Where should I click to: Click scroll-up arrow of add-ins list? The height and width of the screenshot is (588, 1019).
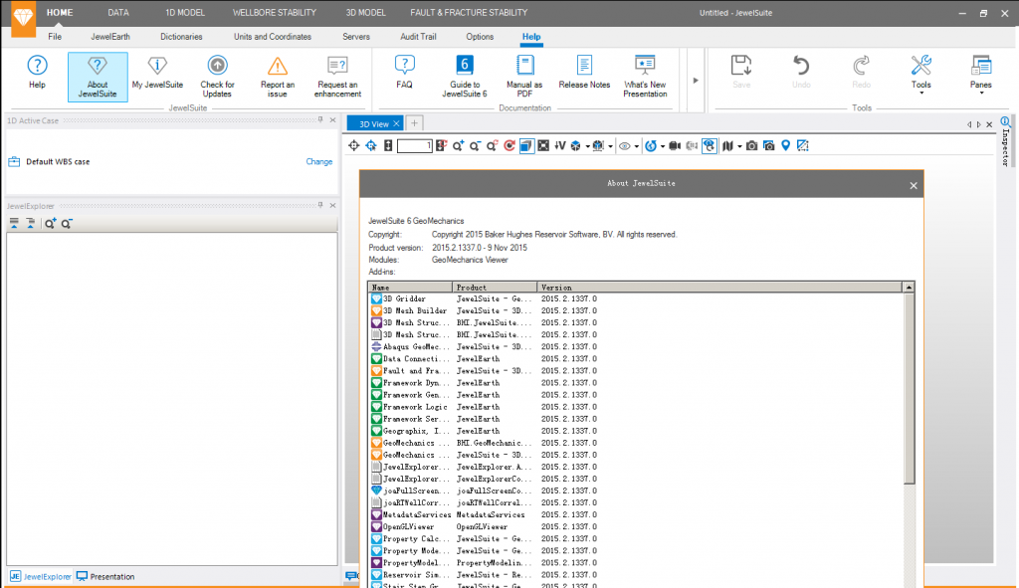coord(910,288)
